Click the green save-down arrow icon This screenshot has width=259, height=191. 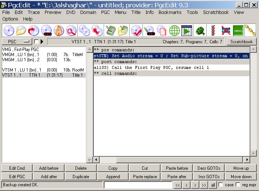(111, 30)
